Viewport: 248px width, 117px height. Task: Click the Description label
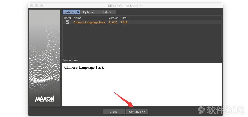[x=70, y=60]
